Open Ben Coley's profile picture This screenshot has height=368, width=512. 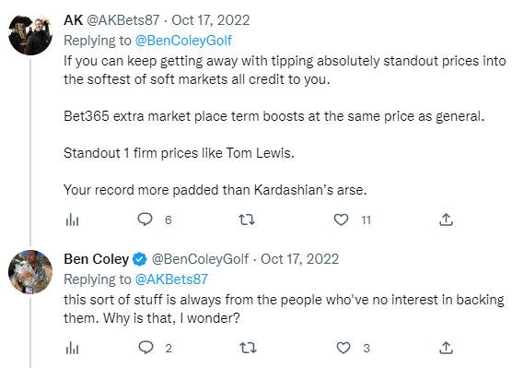tap(30, 272)
